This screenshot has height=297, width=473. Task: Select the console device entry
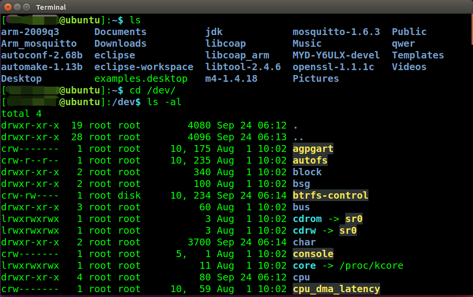(313, 254)
